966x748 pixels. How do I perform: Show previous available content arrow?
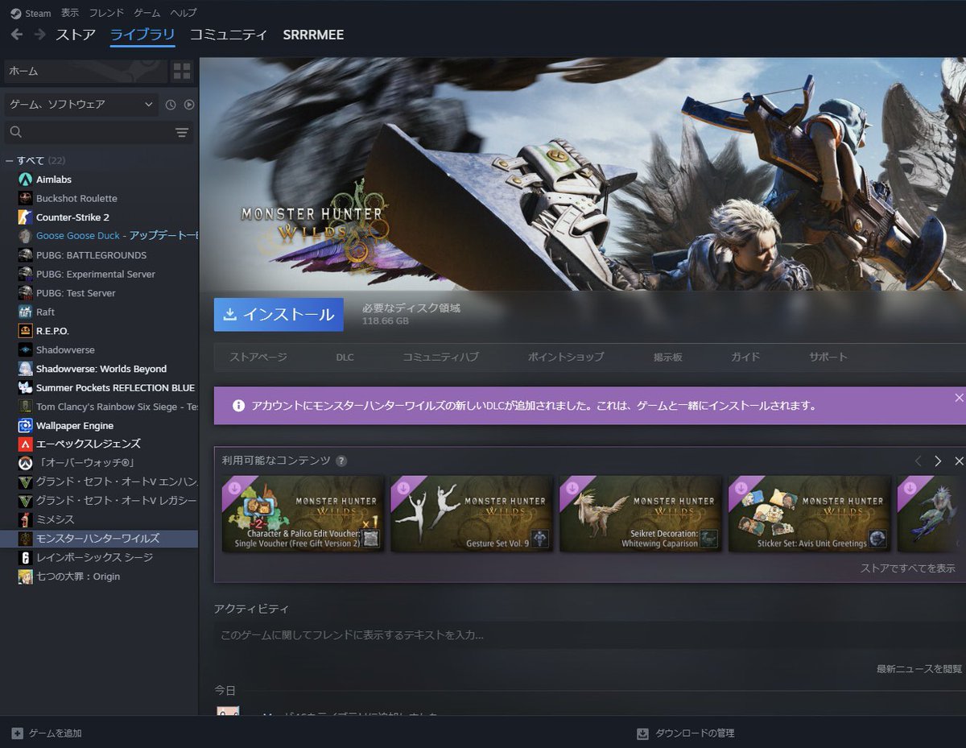point(918,461)
